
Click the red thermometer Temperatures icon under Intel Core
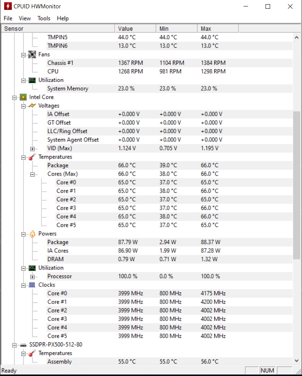coord(32,157)
